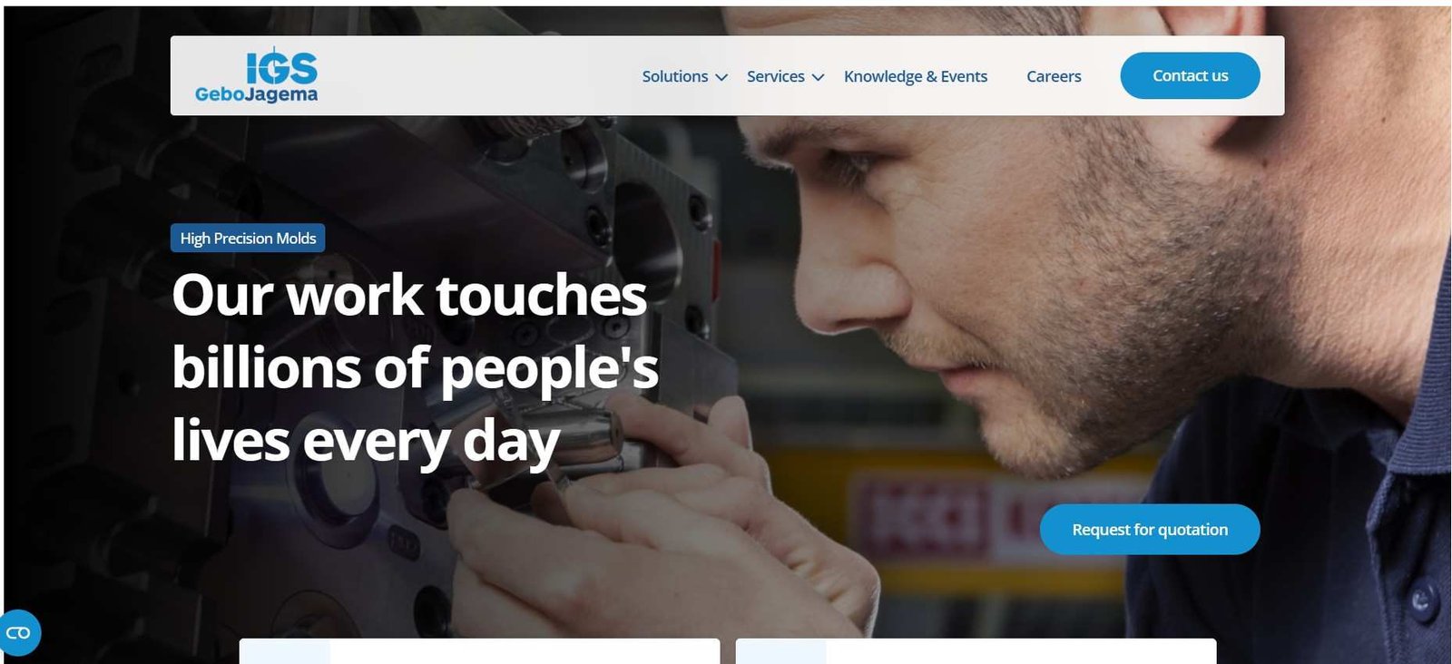
Task: Expand the Solutions chevron arrow
Action: (x=721, y=77)
